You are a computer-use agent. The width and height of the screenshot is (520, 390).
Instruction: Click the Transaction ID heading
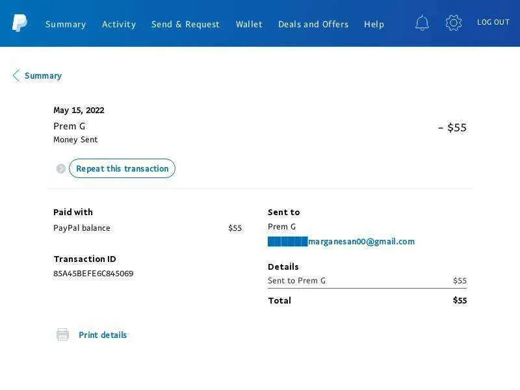coord(85,259)
